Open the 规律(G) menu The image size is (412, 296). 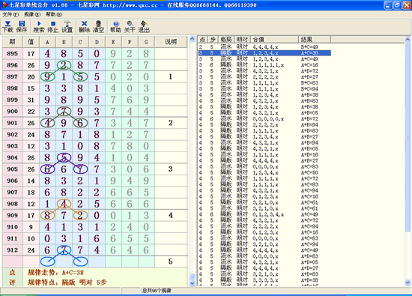point(32,14)
